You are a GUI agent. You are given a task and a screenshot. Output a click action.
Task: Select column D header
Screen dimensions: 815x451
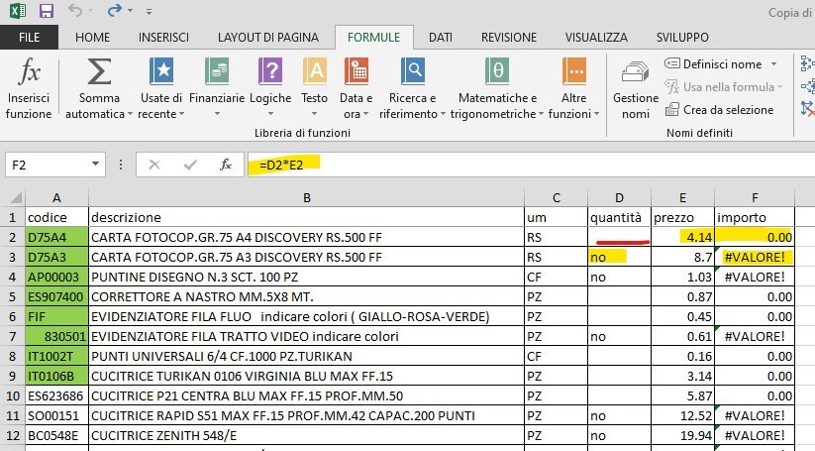pos(620,197)
